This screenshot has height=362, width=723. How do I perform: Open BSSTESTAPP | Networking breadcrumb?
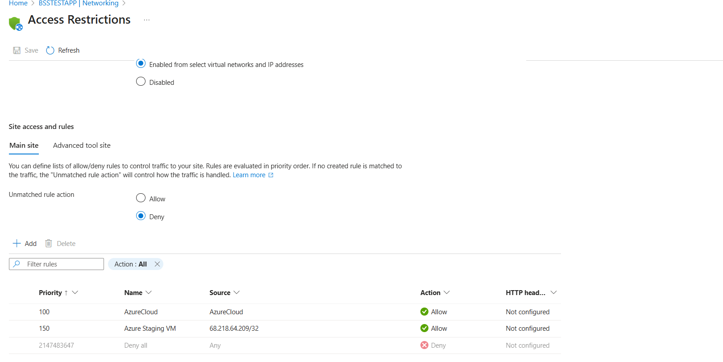point(79,4)
